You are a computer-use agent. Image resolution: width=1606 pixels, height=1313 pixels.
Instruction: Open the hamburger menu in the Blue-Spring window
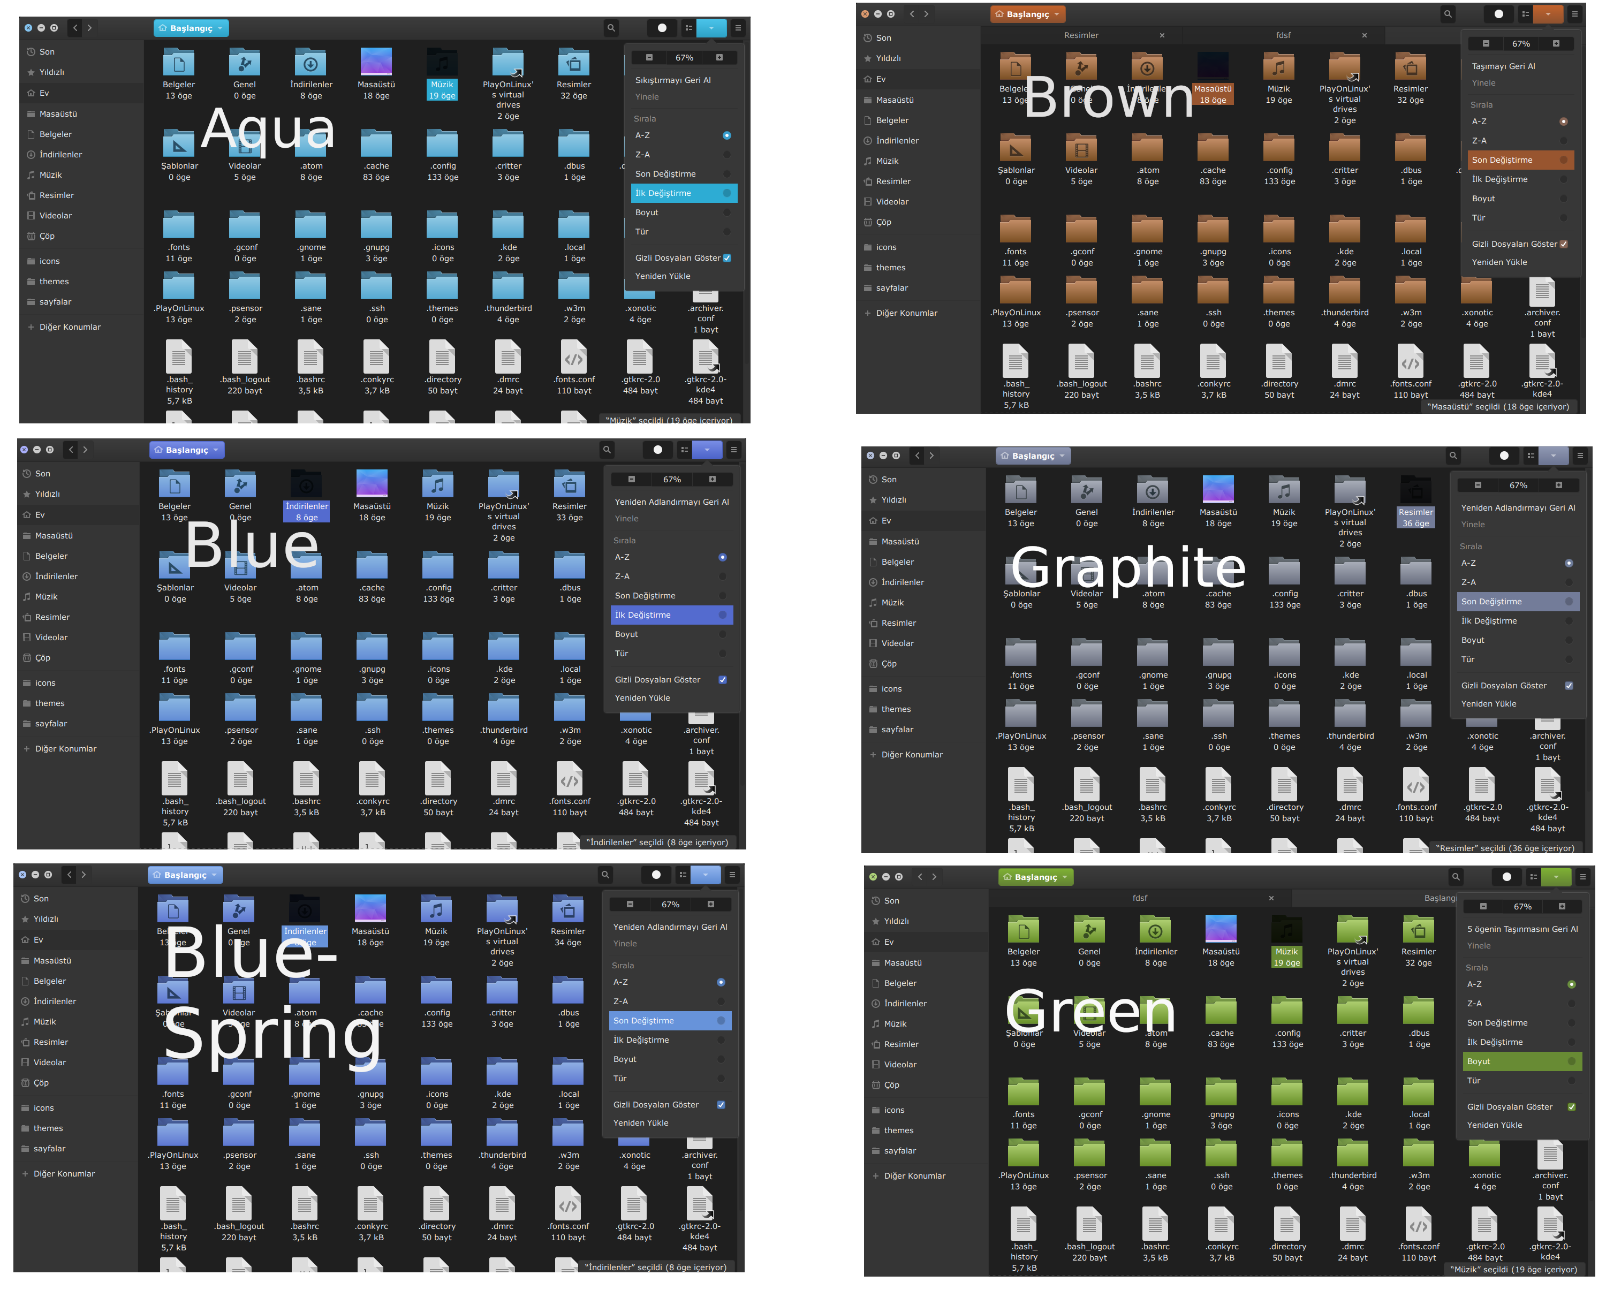(731, 874)
